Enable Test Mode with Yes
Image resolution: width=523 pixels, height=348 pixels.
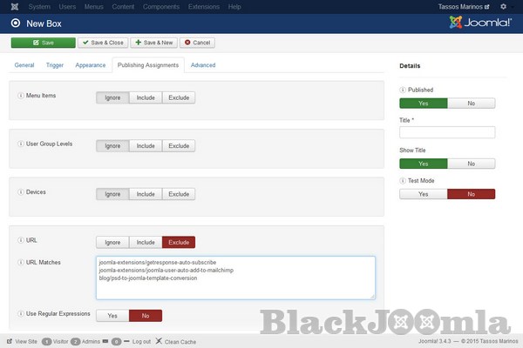[424, 194]
